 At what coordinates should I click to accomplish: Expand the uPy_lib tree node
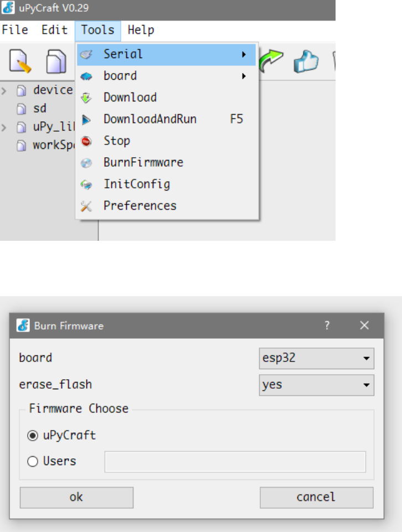(x=4, y=127)
